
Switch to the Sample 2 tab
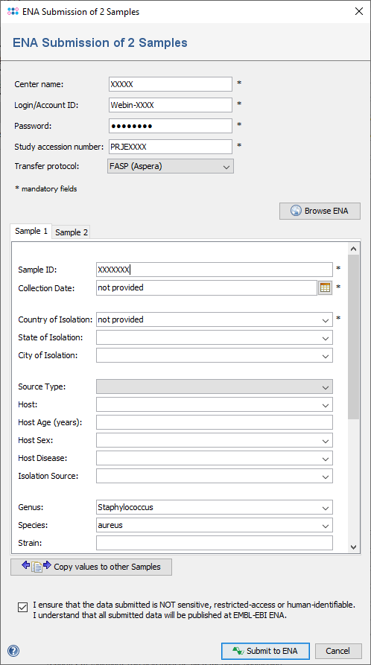click(x=72, y=232)
